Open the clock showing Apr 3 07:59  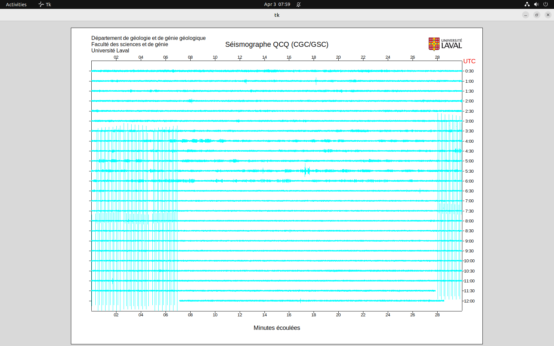coord(277,4)
